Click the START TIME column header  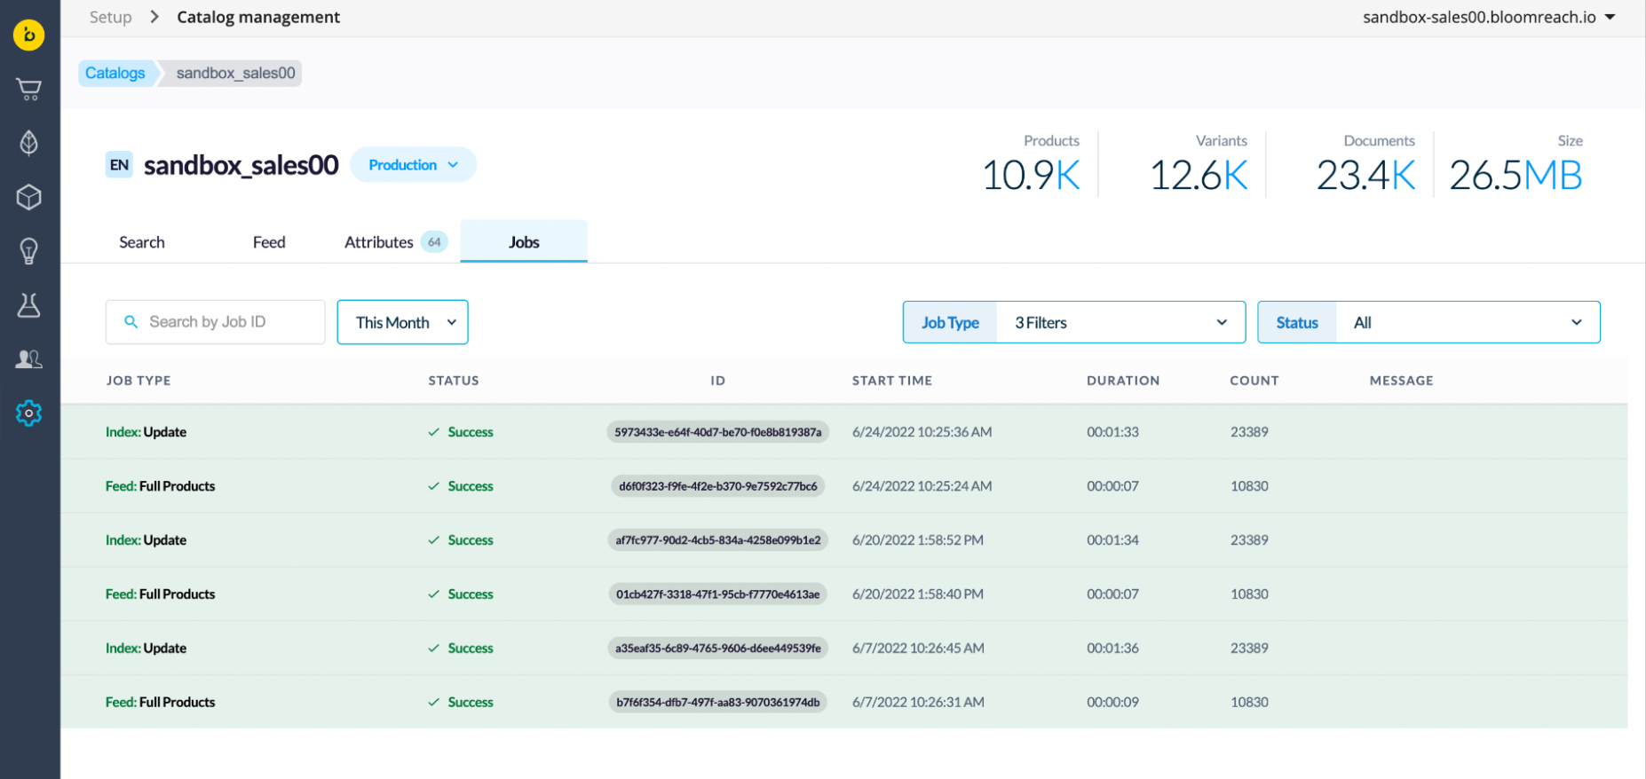point(892,381)
